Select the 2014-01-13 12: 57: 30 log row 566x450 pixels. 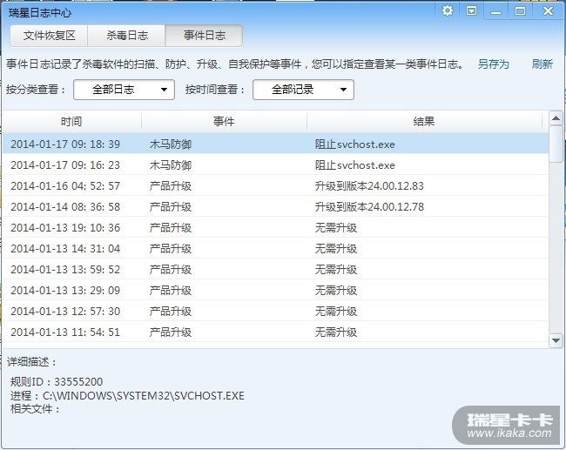click(x=276, y=312)
